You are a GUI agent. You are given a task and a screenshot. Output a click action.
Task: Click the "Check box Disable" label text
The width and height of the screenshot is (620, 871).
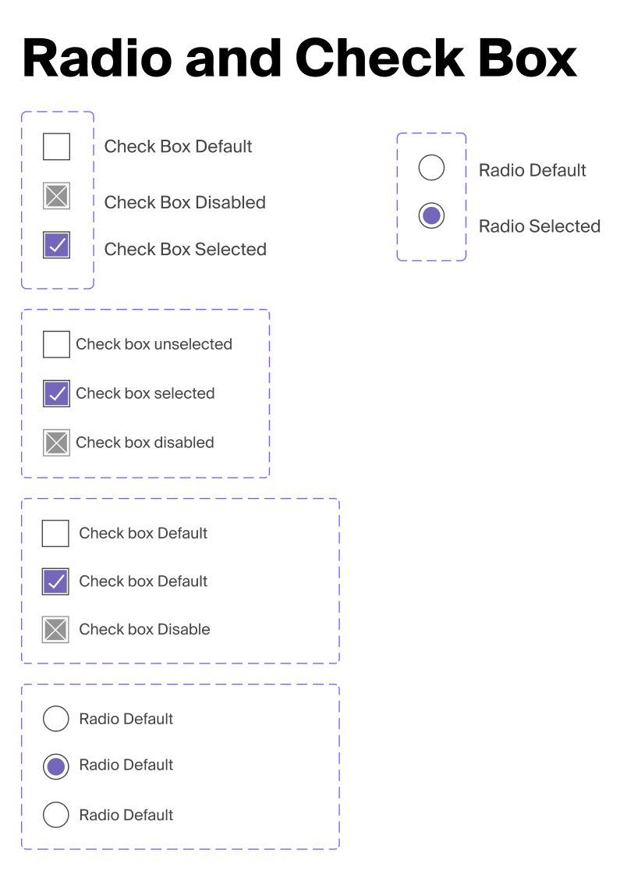(x=144, y=629)
